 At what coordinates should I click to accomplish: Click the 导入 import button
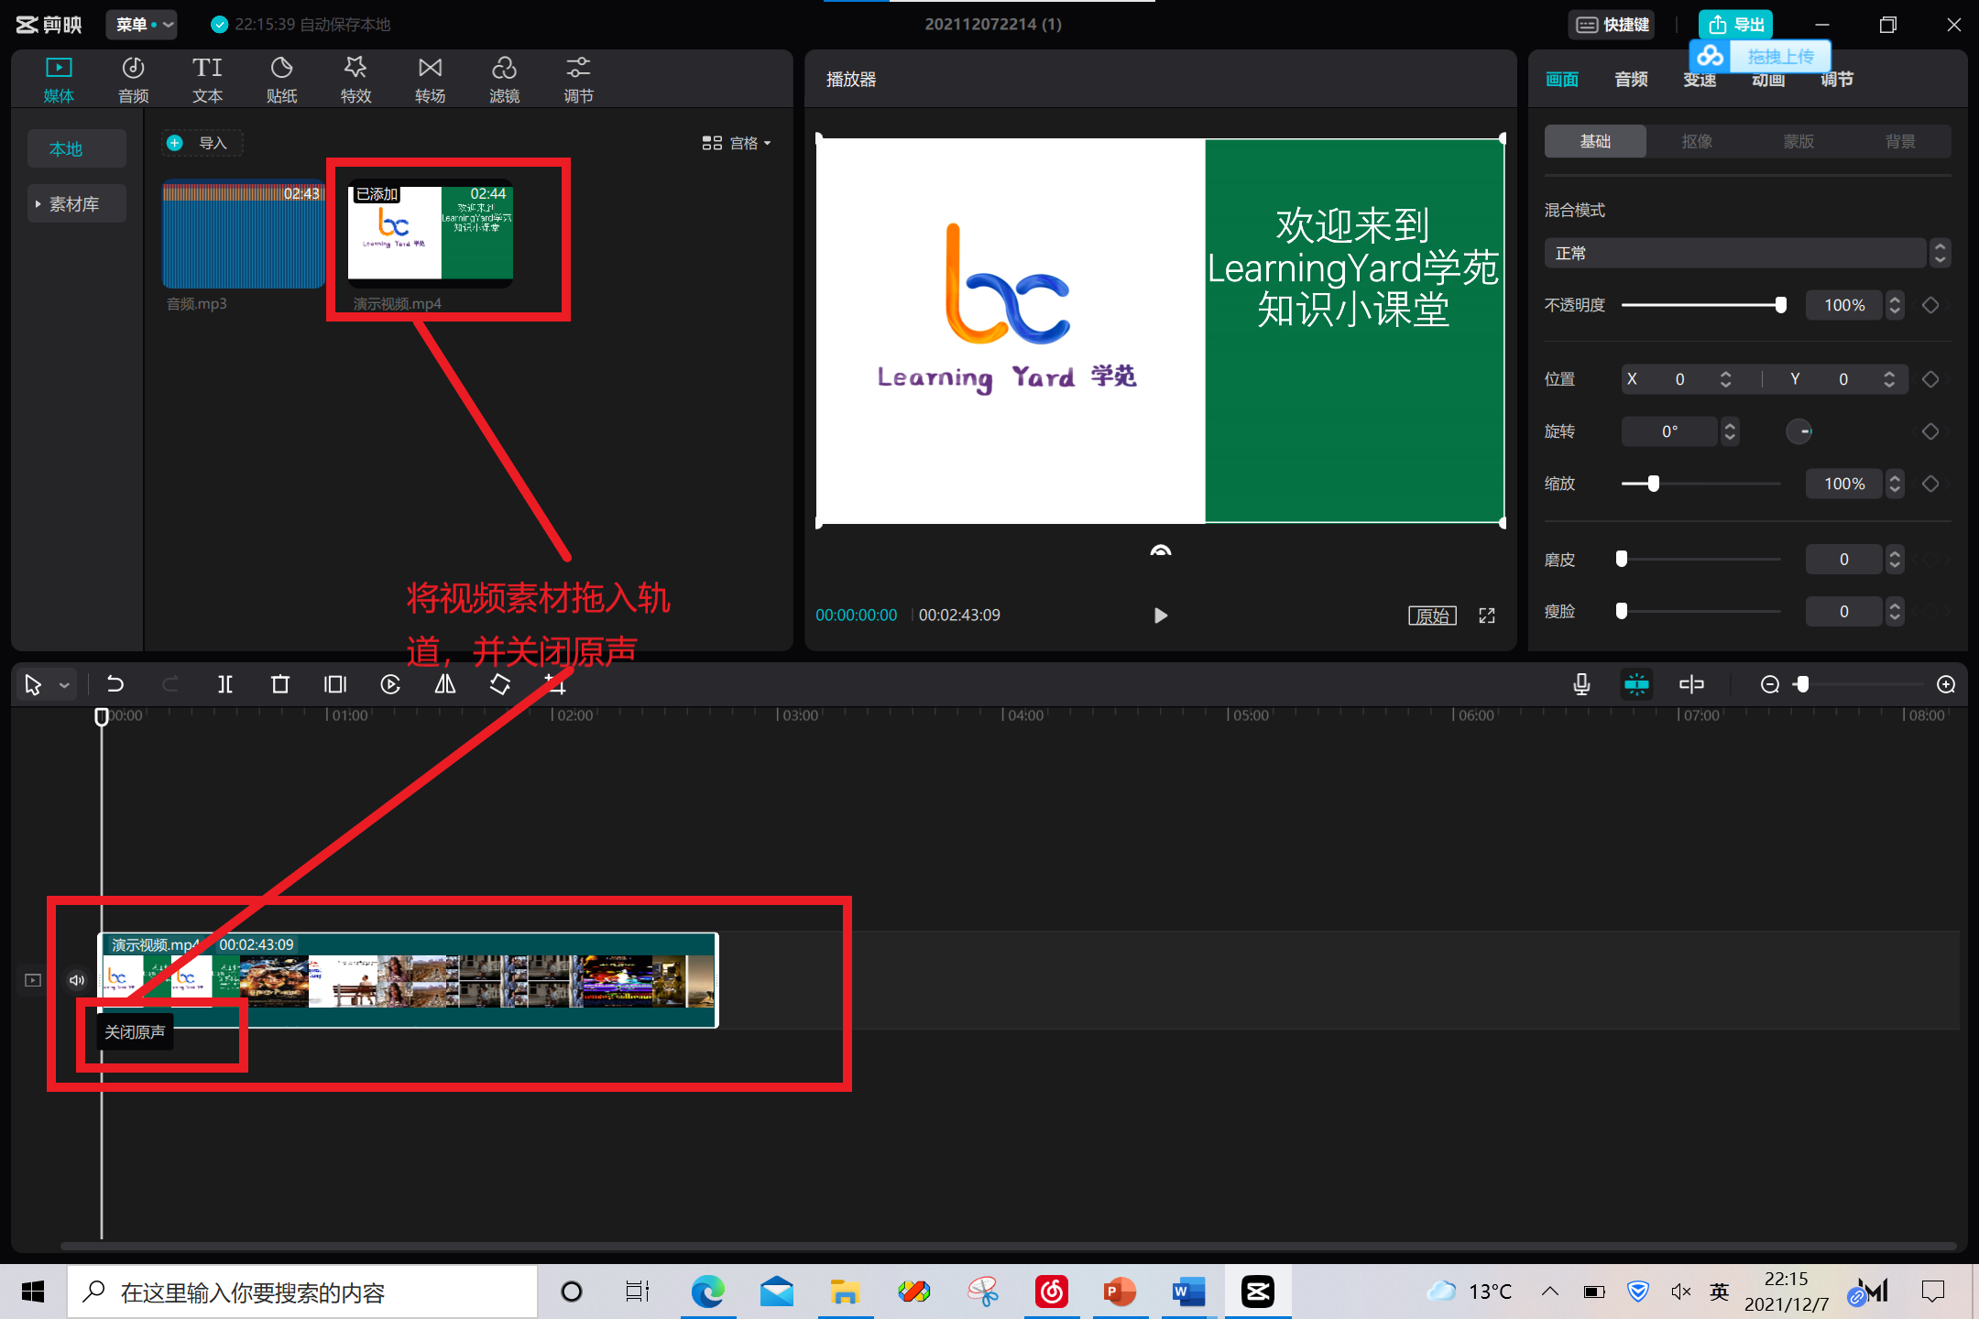tap(202, 143)
